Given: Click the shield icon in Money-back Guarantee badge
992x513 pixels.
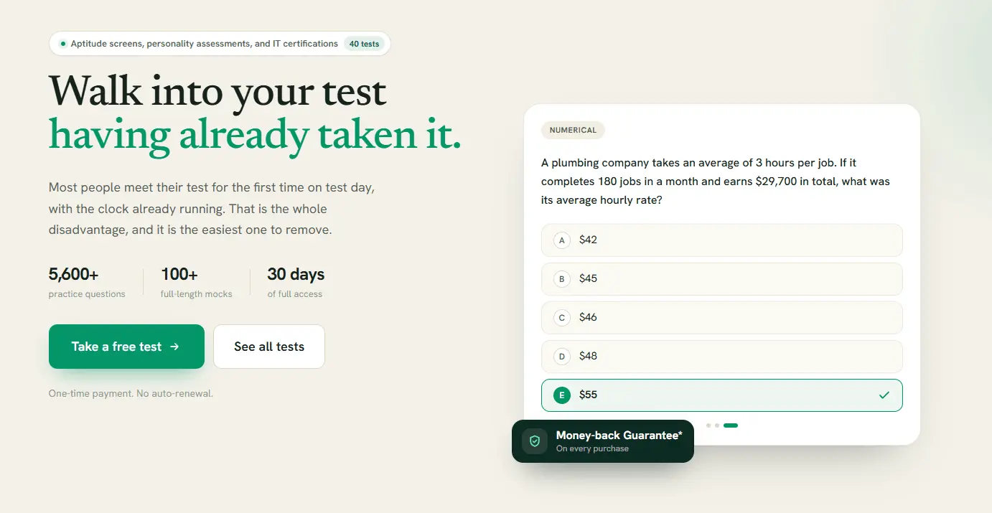Looking at the screenshot, I should [x=535, y=441].
